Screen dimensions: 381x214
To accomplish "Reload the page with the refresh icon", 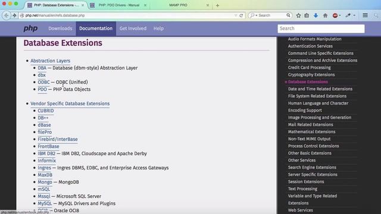I will [241, 15].
